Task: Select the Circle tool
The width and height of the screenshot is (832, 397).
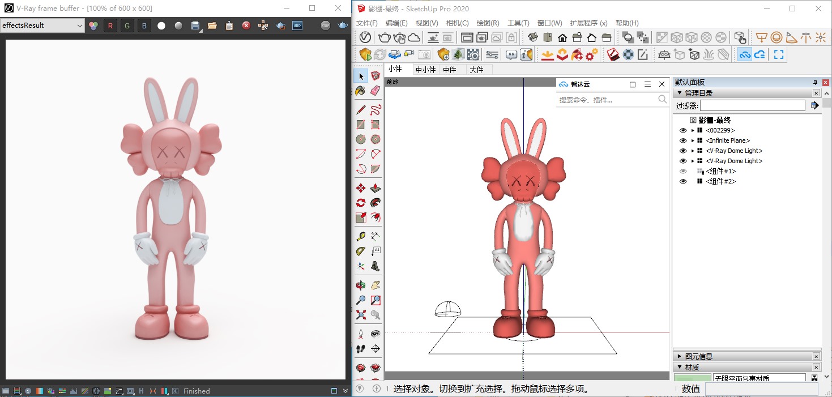Action: (361, 139)
